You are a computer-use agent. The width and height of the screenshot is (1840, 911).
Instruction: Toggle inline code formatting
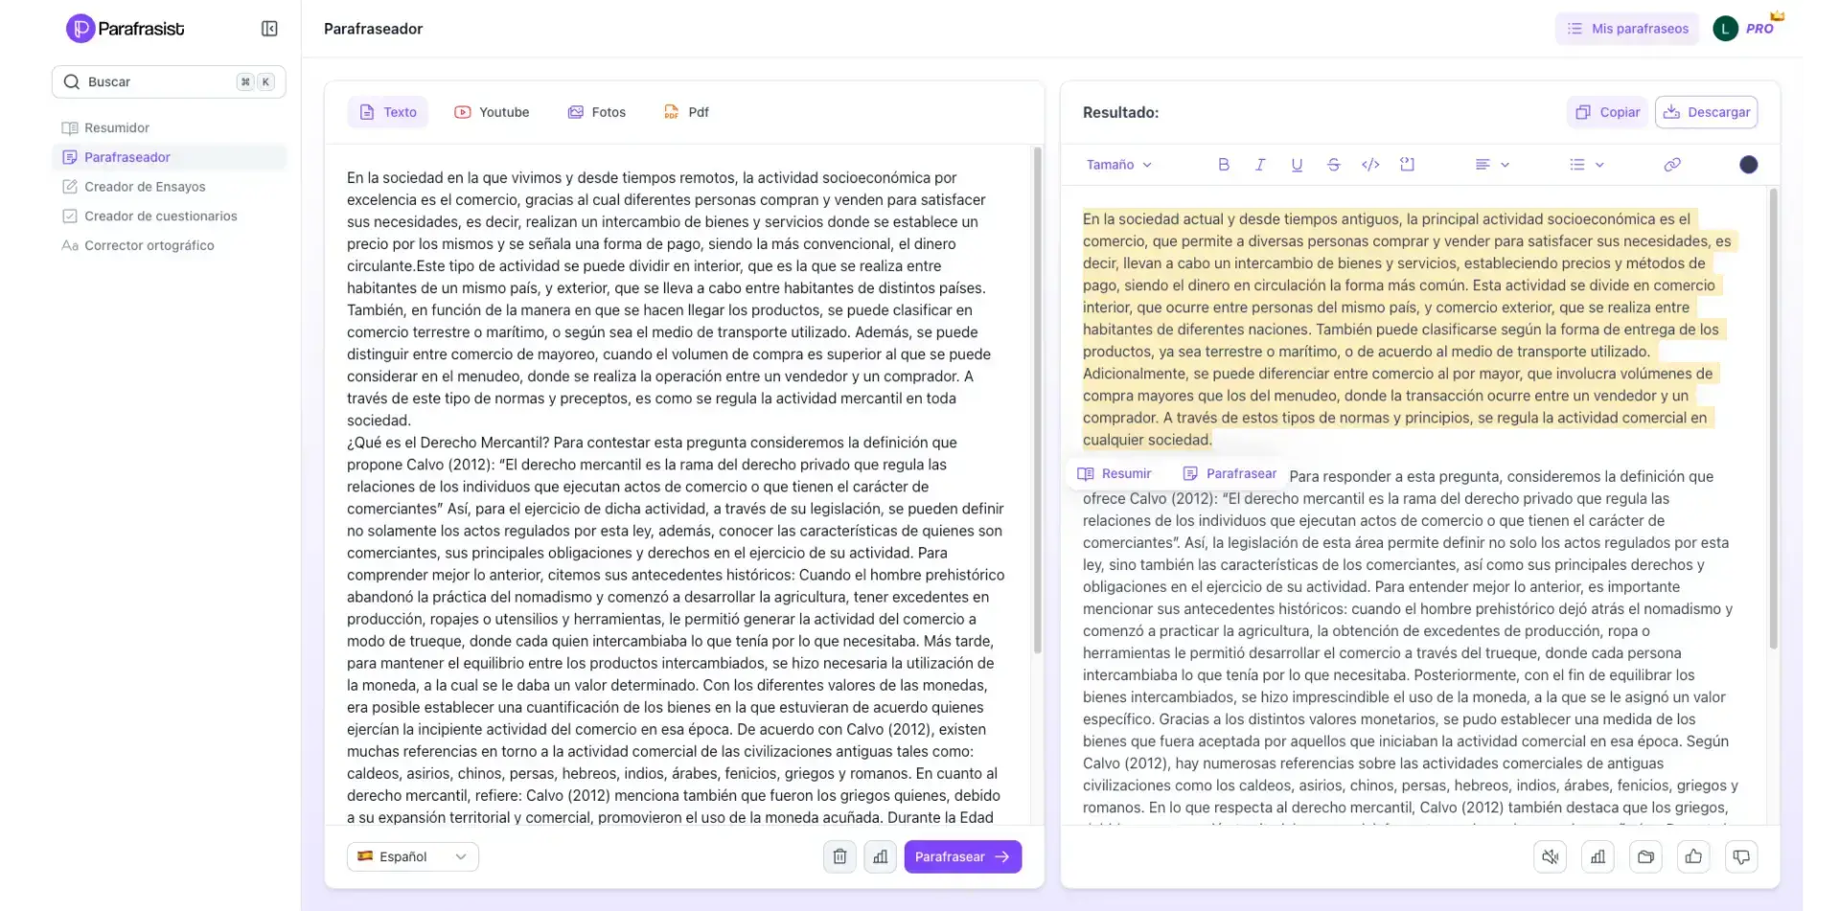point(1370,165)
